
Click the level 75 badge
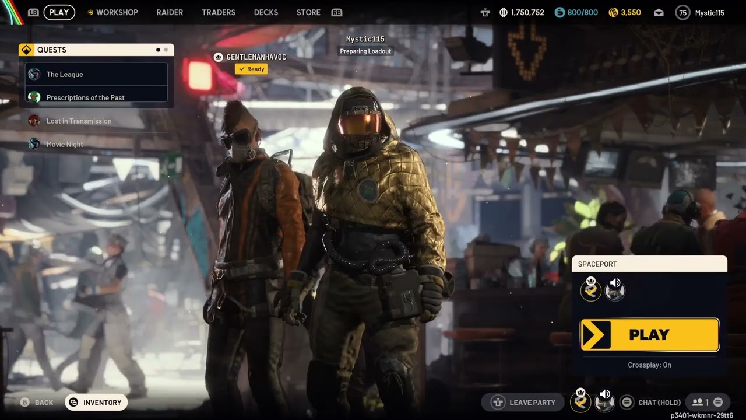pyautogui.click(x=682, y=12)
